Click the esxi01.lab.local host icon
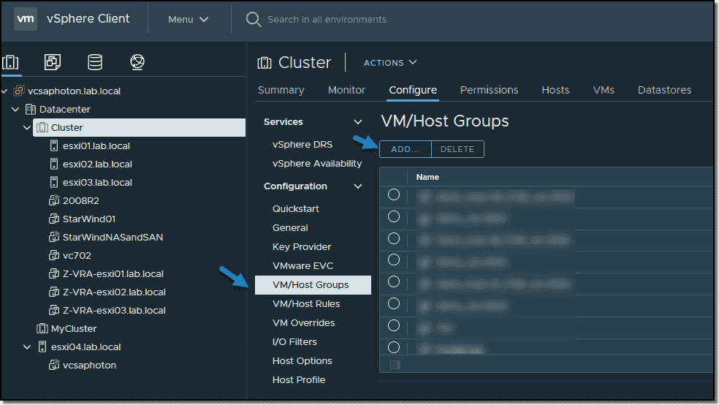Image resolution: width=719 pixels, height=405 pixels. pos(54,146)
